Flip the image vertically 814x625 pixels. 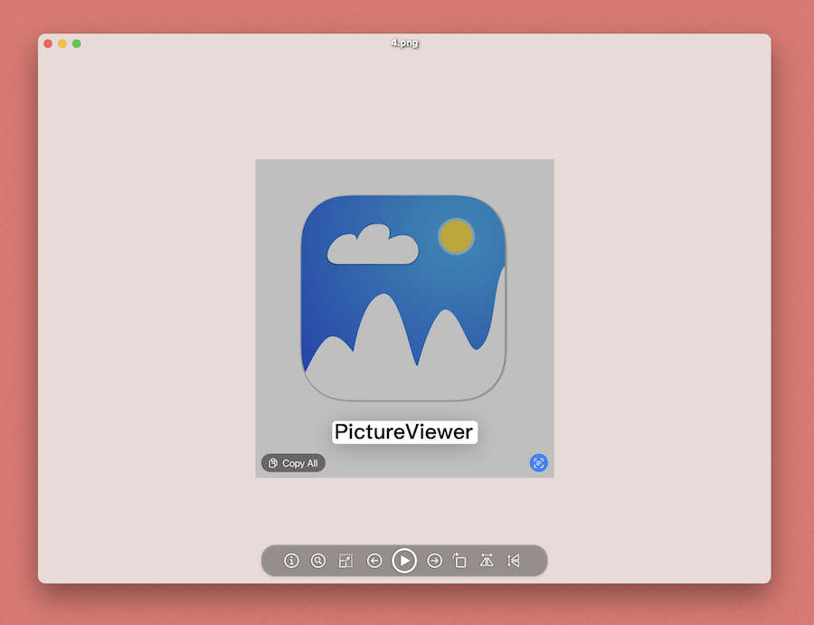514,561
